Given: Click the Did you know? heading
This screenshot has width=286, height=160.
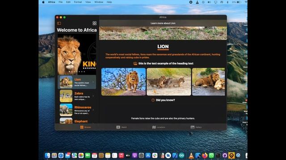Looking at the screenshot, I should pyautogui.click(x=165, y=100).
